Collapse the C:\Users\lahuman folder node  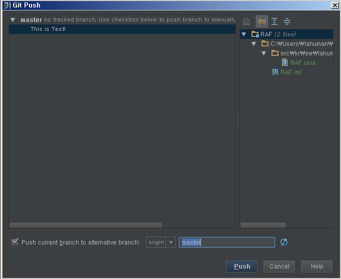pos(254,44)
